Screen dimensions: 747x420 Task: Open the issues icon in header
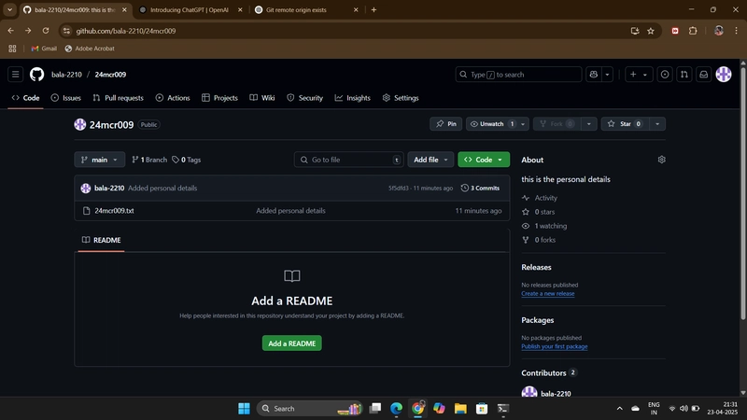665,75
